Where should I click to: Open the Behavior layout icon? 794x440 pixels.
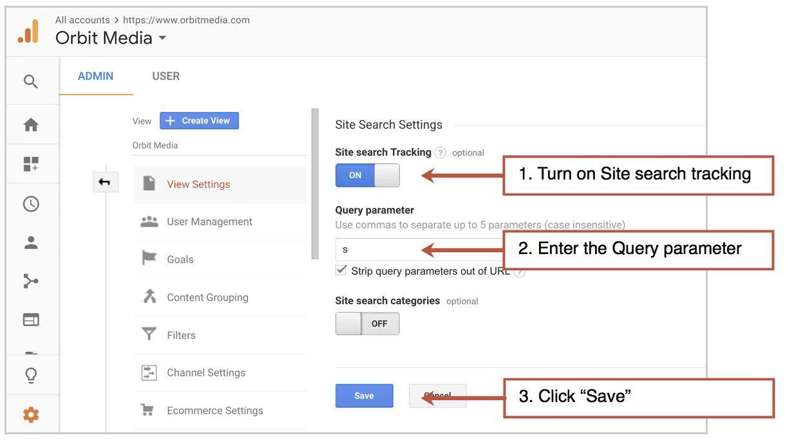point(31,320)
